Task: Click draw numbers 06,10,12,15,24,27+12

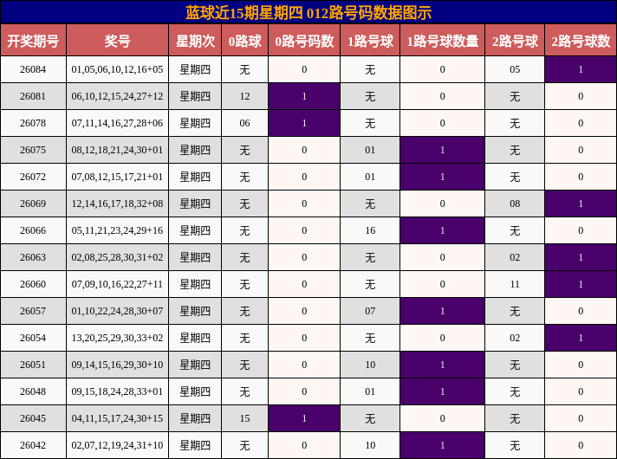Action: coord(117,96)
